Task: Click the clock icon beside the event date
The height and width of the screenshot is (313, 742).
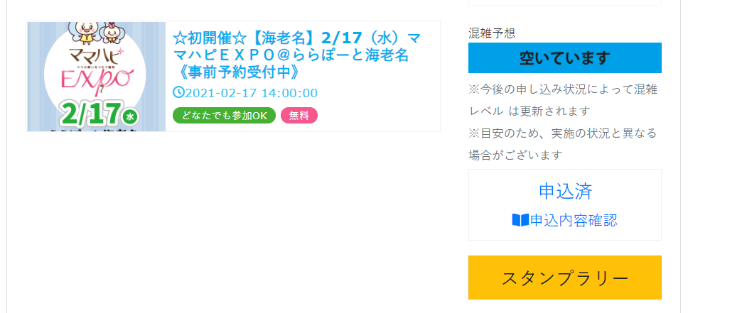Action: [178, 92]
